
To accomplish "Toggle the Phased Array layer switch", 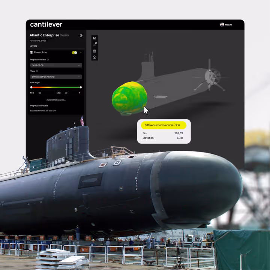I will pos(74,52).
